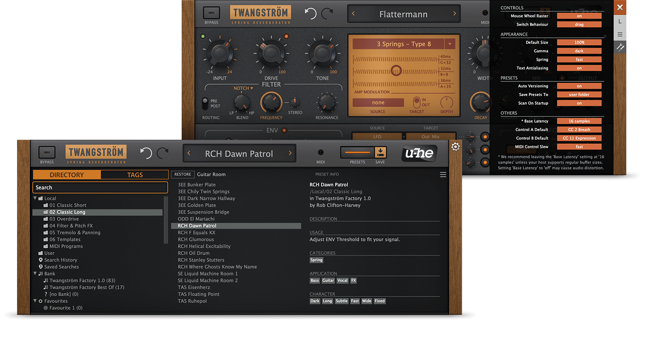
Task: Switch to the TAGS tab
Action: click(135, 175)
